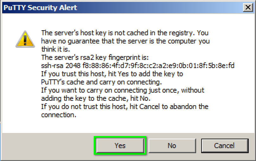
Task: Click the 'hit Cancel to abandon' line
Action: coord(125,107)
